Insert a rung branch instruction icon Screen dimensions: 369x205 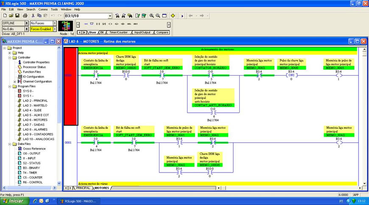pyautogui.click(x=92, y=24)
